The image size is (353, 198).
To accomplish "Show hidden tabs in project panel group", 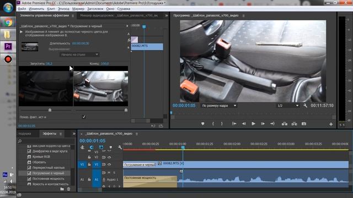I will point(74,134).
